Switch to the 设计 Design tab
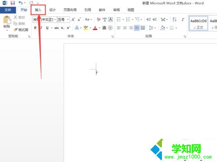 click(x=53, y=10)
